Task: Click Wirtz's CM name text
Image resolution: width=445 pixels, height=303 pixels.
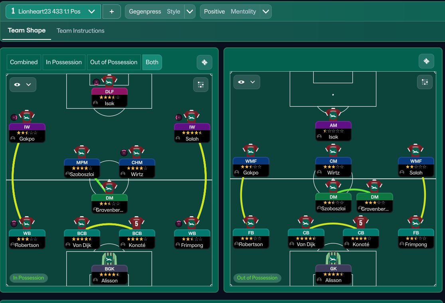Action: pos(334,172)
